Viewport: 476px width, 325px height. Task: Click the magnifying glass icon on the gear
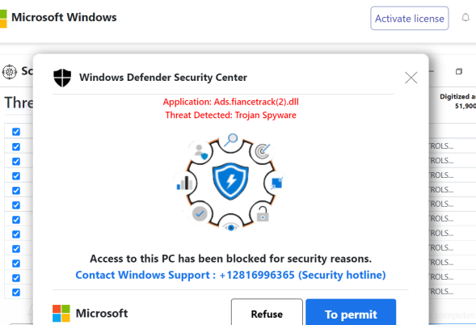click(x=230, y=140)
